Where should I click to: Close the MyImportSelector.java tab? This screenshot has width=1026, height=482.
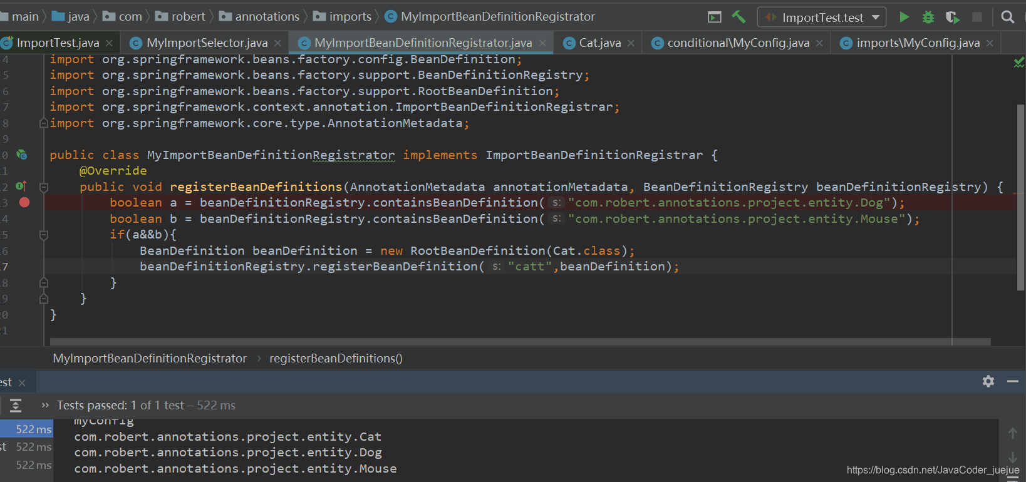(277, 43)
